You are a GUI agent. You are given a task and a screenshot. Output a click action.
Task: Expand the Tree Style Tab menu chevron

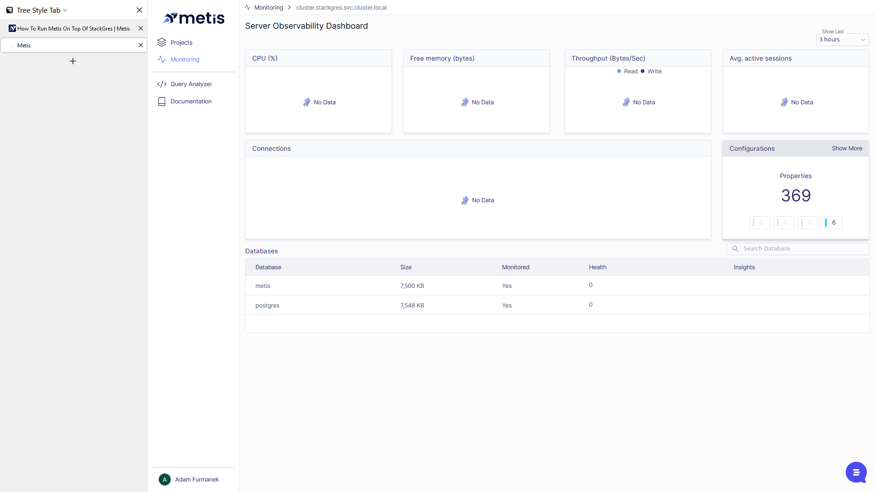(x=65, y=10)
